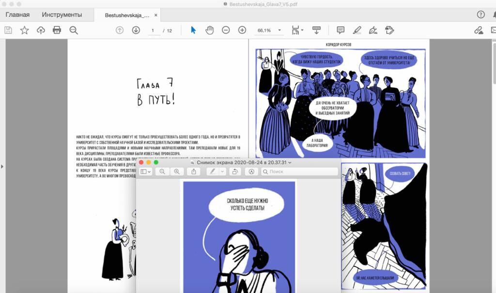Image resolution: width=496 pixels, height=293 pixels.
Task: Open the notifications bell icon
Action: [x=494, y=14]
